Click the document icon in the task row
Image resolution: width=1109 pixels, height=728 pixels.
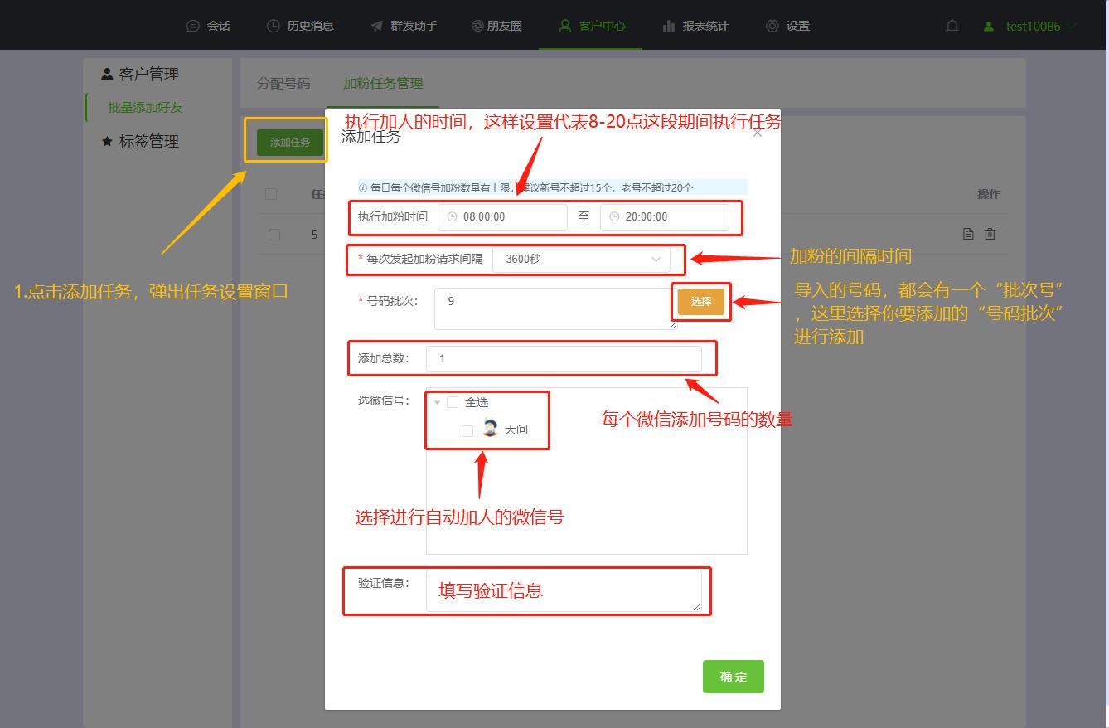967,234
